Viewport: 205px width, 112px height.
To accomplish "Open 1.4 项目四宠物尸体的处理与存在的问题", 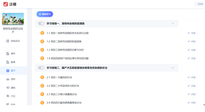I will pyautogui.click(x=68, y=58).
